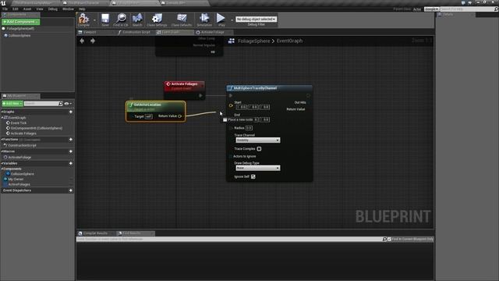The height and width of the screenshot is (281, 499).
Task: Click the GetActorLocation node header
Action: [156, 106]
